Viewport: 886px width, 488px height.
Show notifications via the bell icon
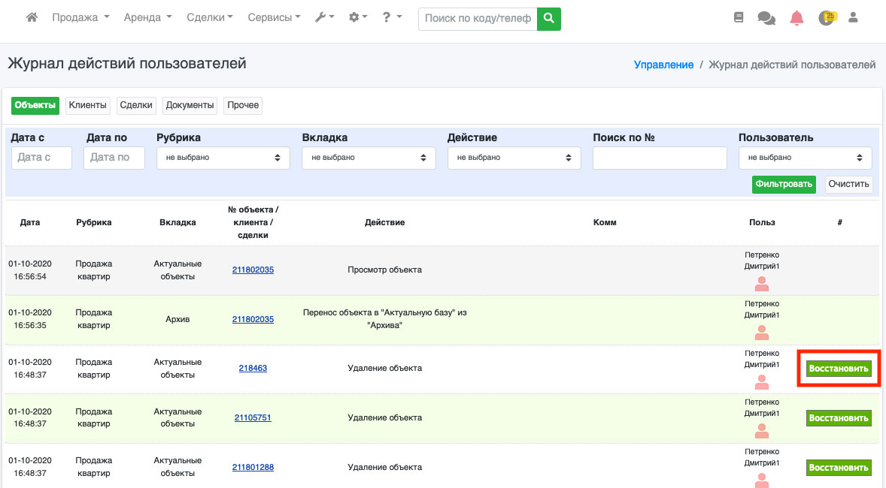tap(796, 18)
